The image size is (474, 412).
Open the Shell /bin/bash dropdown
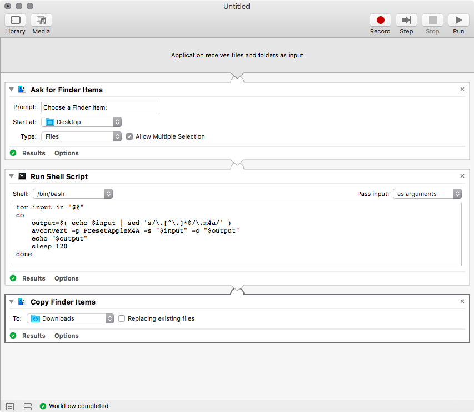click(73, 194)
